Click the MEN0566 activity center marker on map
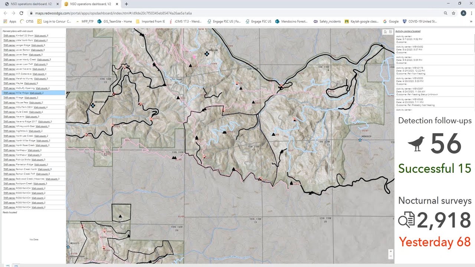Viewport: 475px width, 267px height. click(92, 106)
